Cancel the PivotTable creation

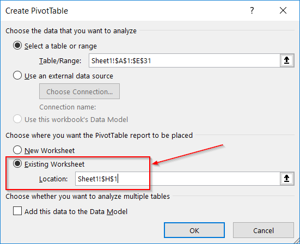[x=264, y=230]
